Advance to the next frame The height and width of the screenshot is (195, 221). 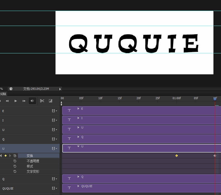[x=24, y=101]
